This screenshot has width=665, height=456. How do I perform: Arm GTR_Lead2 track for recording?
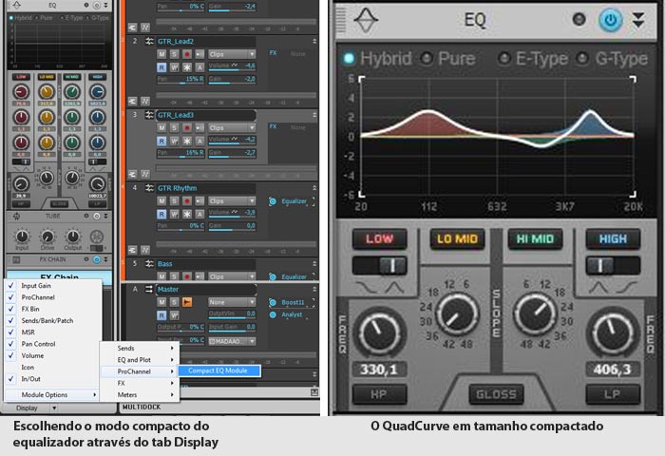click(x=186, y=54)
